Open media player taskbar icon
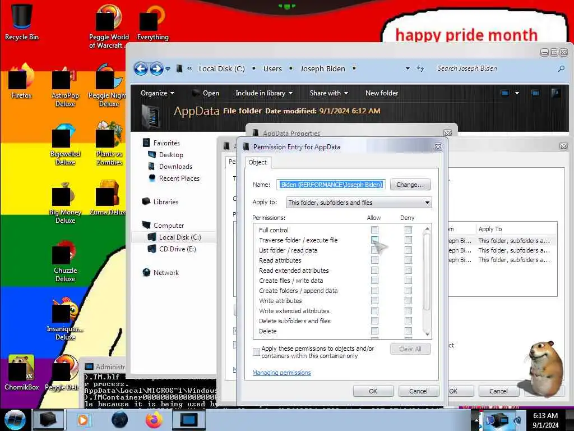This screenshot has width=574, height=431. tap(83, 420)
